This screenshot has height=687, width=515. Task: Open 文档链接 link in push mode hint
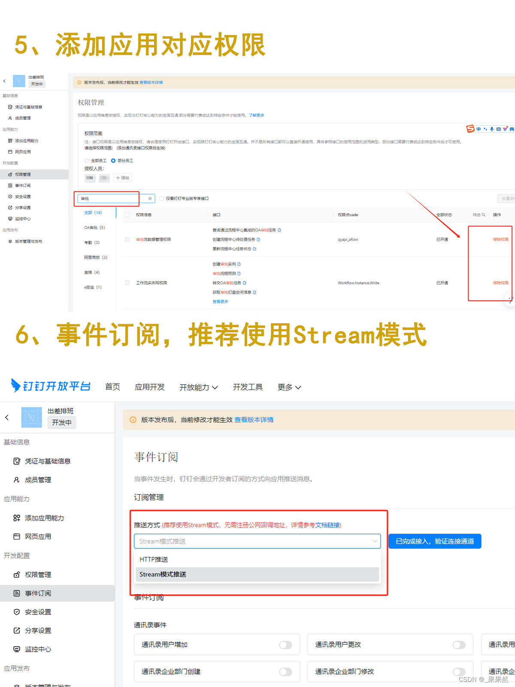[327, 525]
